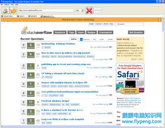
Task: Click the Stack Overflow search box
Action: coord(130,24)
